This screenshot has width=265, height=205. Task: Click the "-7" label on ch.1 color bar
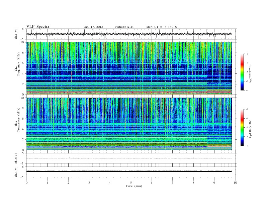point(247,90)
